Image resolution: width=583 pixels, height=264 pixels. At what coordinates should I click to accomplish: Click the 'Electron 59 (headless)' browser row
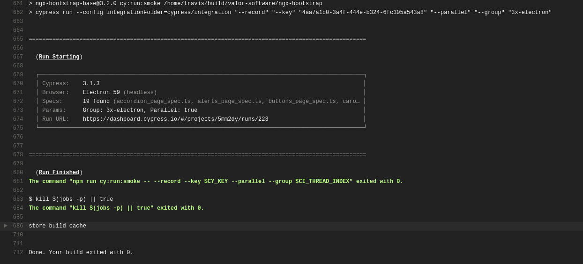click(x=120, y=93)
